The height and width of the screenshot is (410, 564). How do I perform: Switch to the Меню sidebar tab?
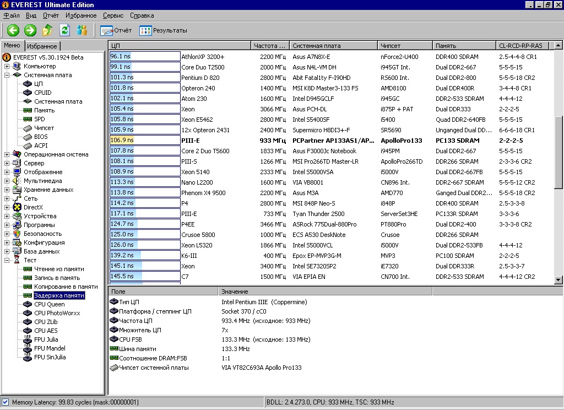(x=12, y=45)
